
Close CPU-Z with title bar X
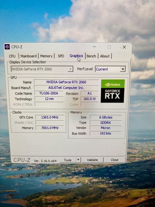124,47
